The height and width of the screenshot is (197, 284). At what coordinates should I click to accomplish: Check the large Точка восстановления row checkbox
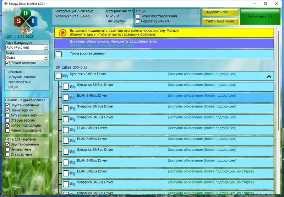click(x=59, y=54)
